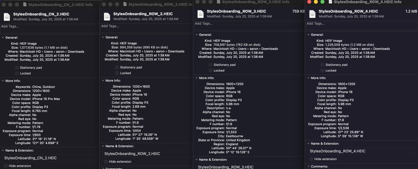Collapse the General section in ROW_2 window
The image size is (418, 169).
[102, 37]
